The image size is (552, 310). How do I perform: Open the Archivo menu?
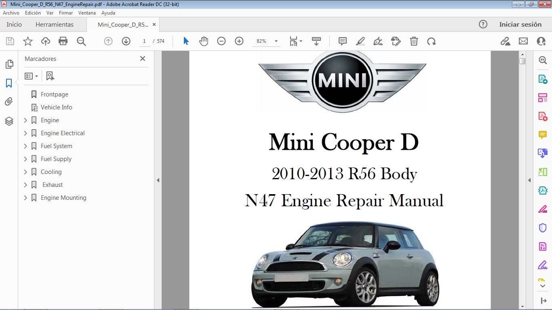pos(11,13)
